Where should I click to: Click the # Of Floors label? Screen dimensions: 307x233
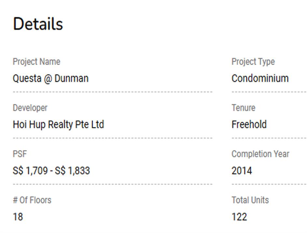[32, 200]
